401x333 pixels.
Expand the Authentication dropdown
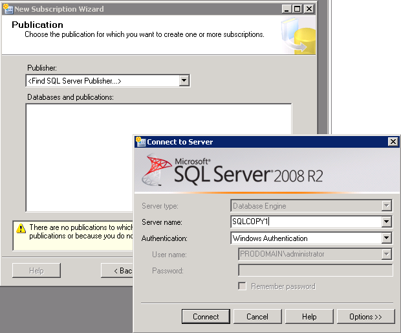pos(387,238)
